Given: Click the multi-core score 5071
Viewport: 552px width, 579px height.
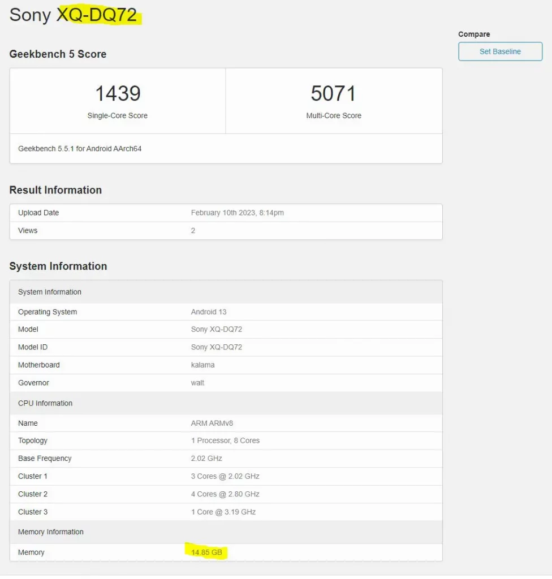Looking at the screenshot, I should [333, 93].
